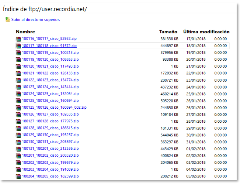
Task: Open link 180202_180203_cisco_199679.zip
Action: 50,163
